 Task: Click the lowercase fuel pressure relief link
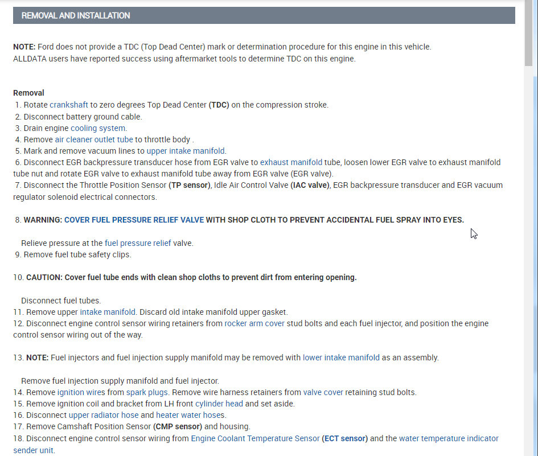point(137,243)
